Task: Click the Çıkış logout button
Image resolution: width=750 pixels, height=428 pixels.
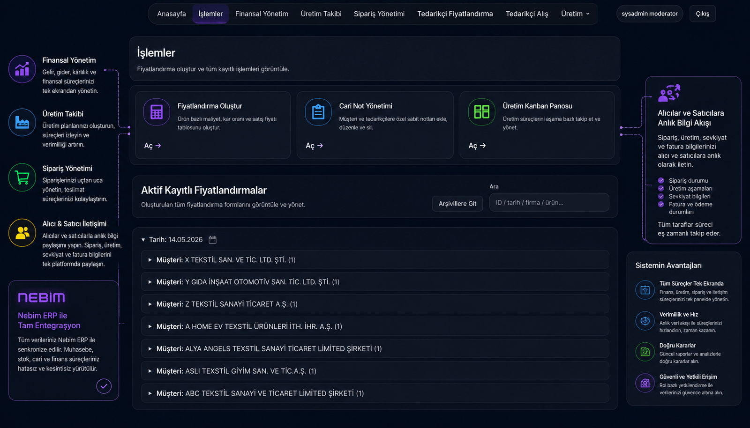Action: 703,14
